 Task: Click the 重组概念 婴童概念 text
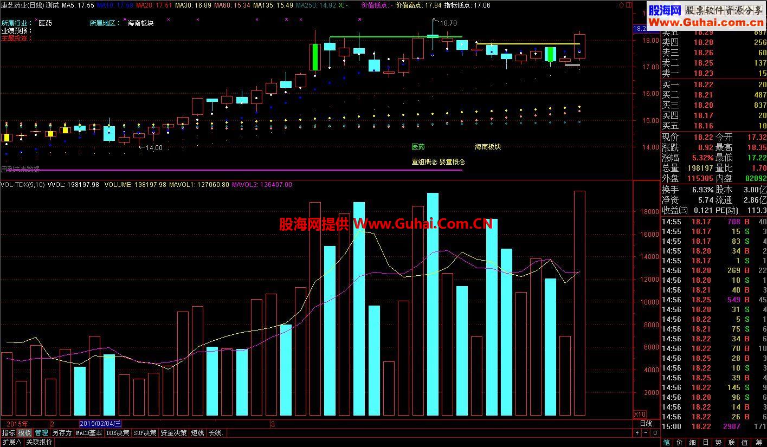coord(439,161)
